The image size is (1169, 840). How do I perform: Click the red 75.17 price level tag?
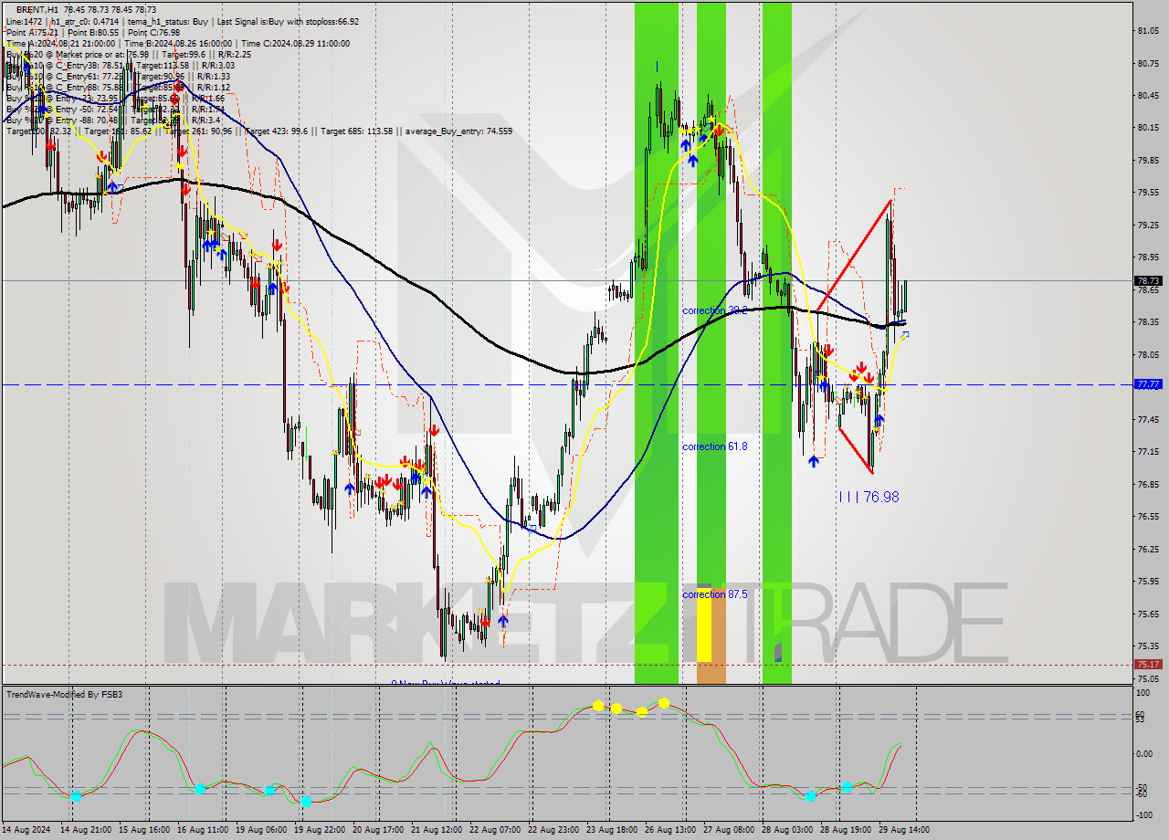pyautogui.click(x=1148, y=665)
